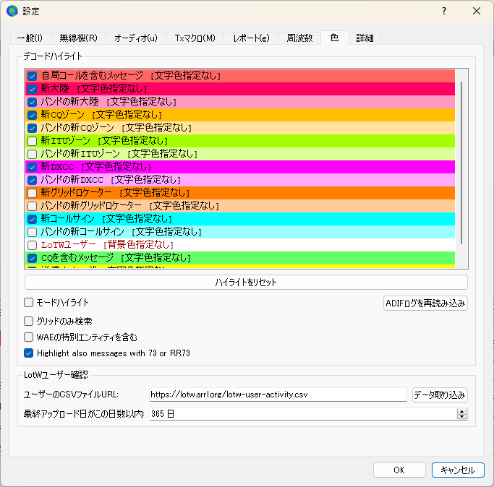
Task: Enable the グリッドのみ検索 checkbox
Action: pos(29,321)
